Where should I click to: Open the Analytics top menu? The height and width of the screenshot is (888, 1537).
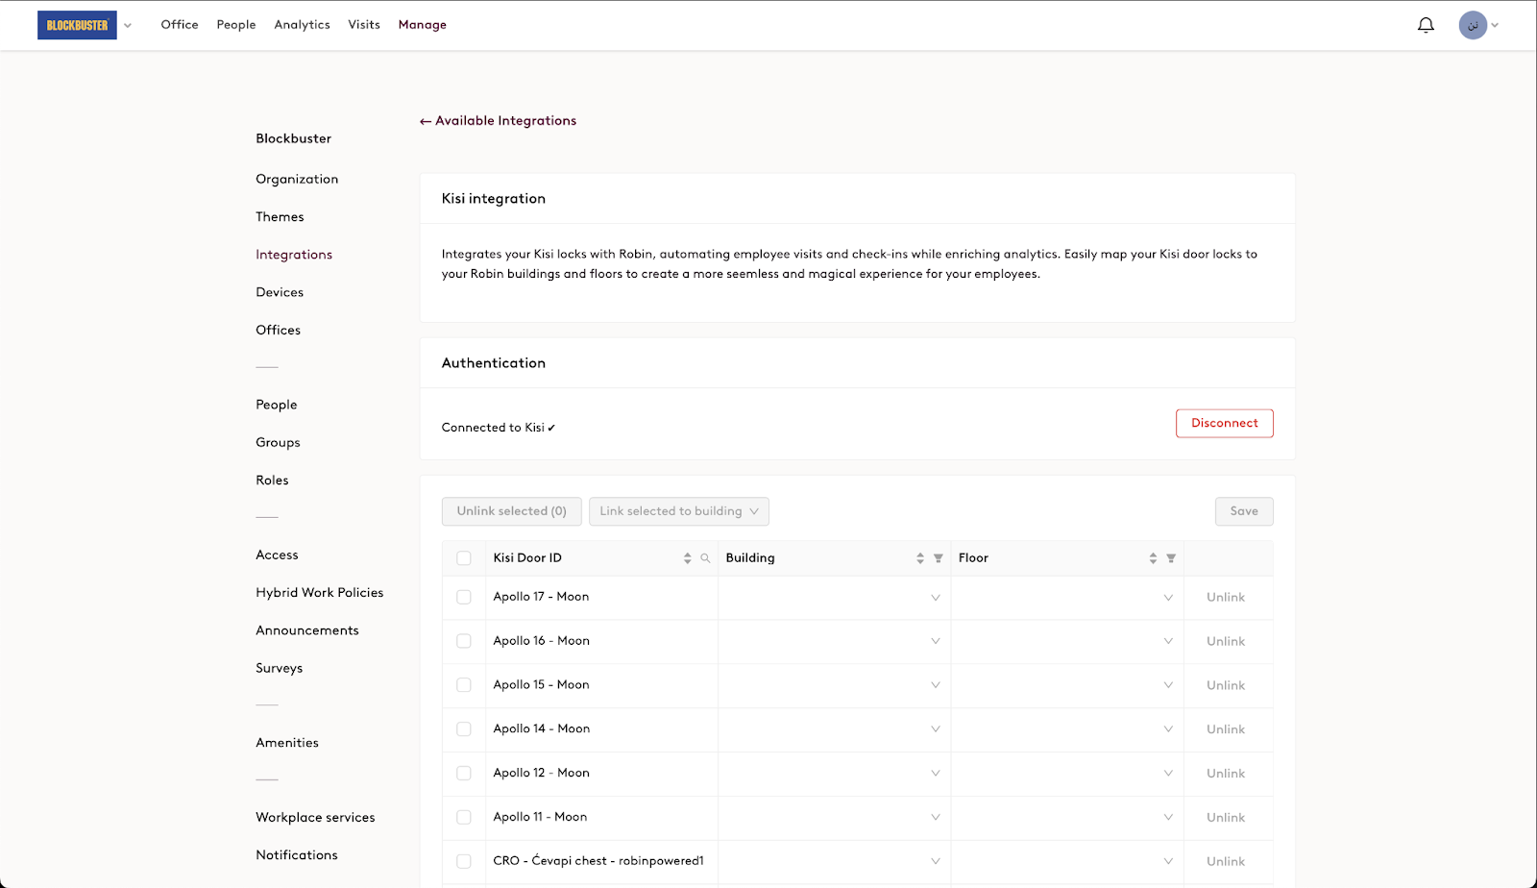pyautogui.click(x=302, y=25)
